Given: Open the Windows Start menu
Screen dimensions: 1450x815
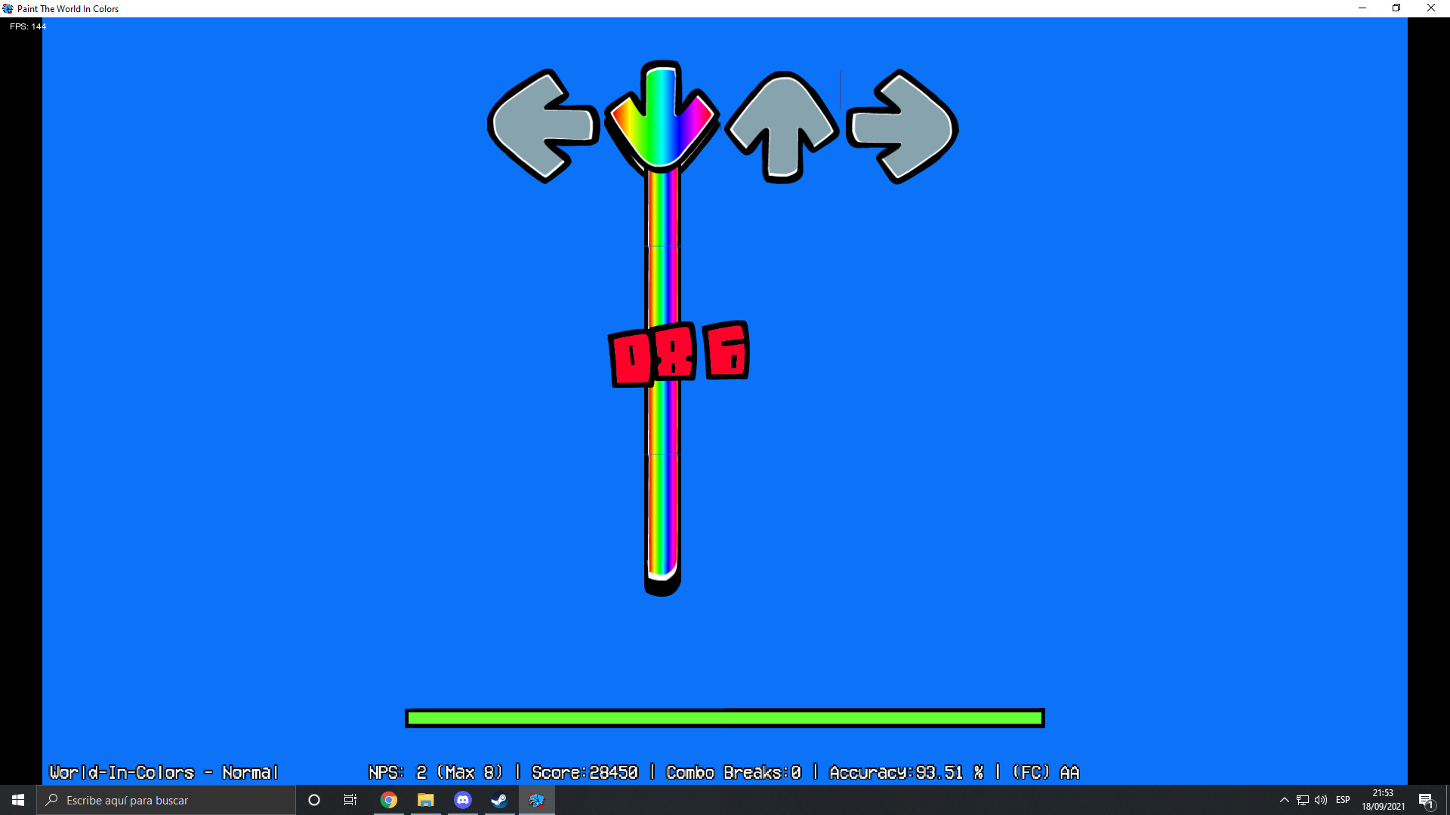Looking at the screenshot, I should 17,800.
